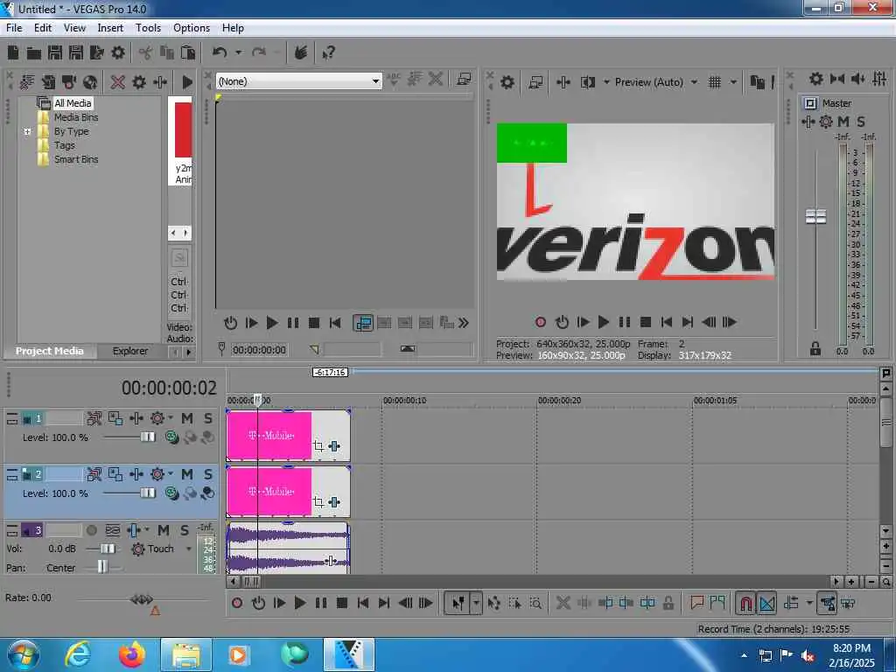Image resolution: width=896 pixels, height=672 pixels.
Task: Mute audio track 3
Action: pyautogui.click(x=164, y=530)
